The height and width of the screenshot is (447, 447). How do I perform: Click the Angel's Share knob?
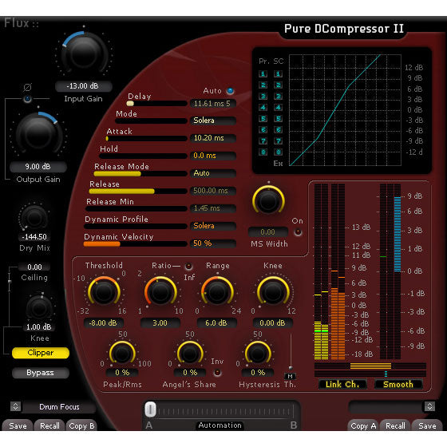(190, 354)
